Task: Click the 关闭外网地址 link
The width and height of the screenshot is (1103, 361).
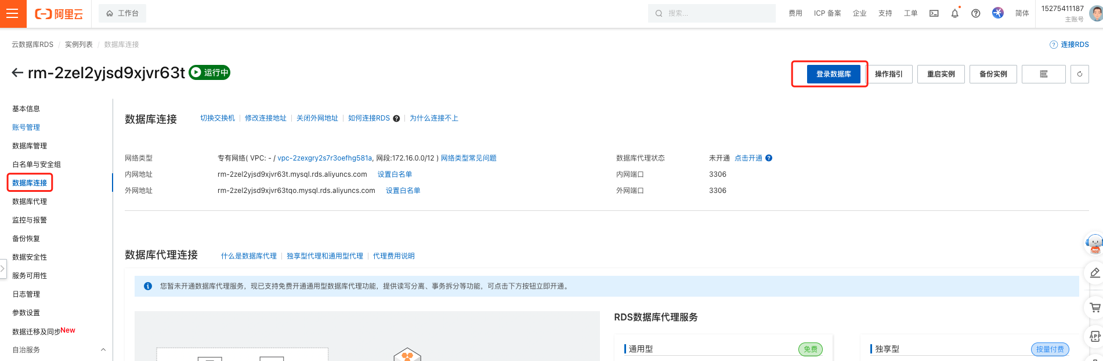Action: (x=317, y=118)
